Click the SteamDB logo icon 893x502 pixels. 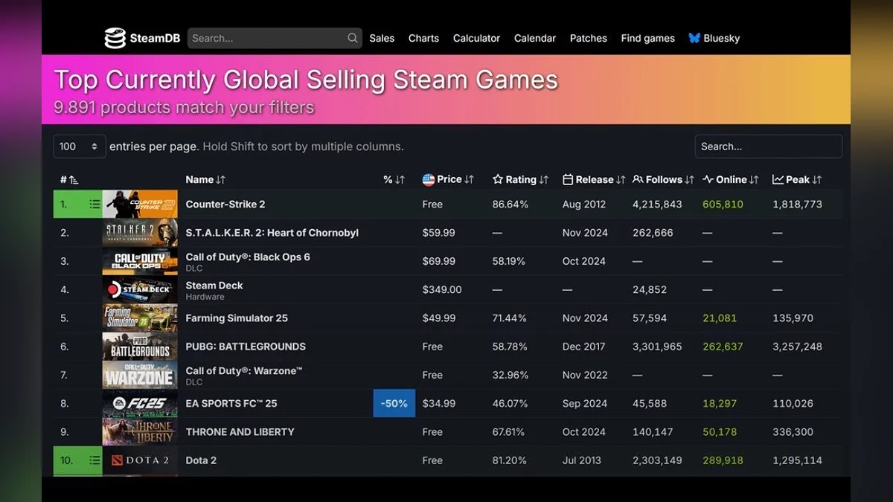coord(115,38)
